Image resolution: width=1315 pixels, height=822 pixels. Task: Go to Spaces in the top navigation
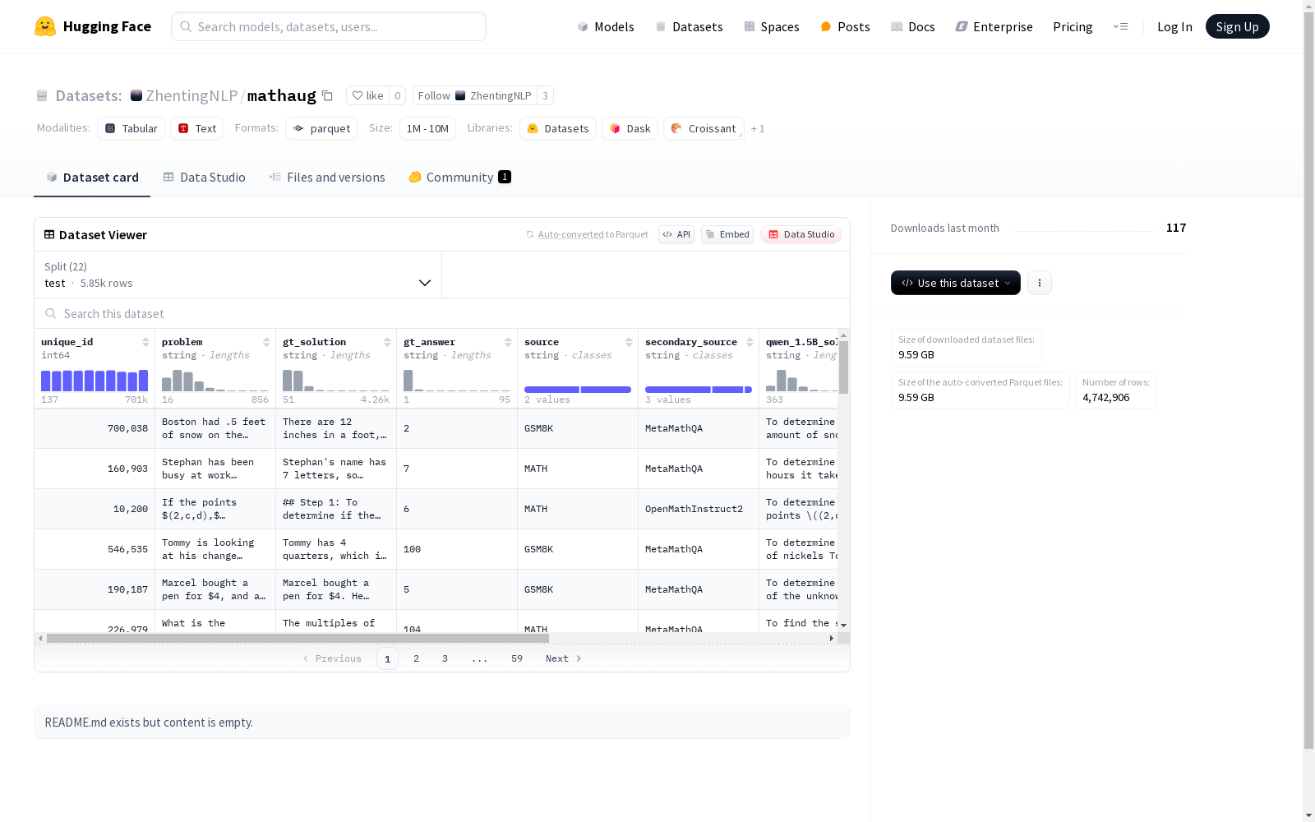pyautogui.click(x=772, y=26)
